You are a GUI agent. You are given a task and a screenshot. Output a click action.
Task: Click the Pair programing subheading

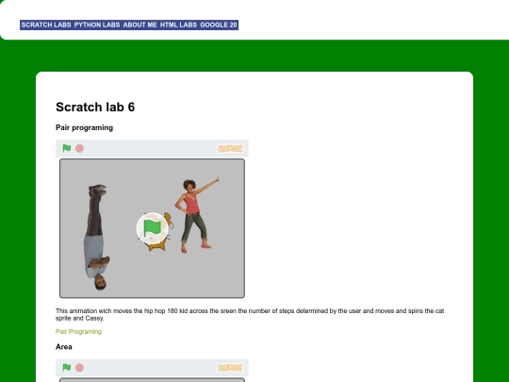[85, 127]
